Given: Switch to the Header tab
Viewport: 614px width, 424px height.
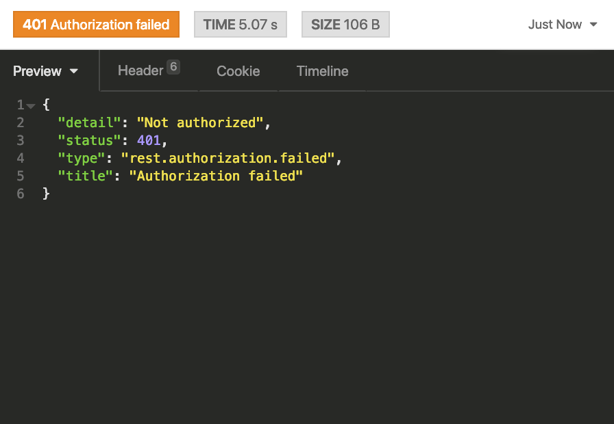Looking at the screenshot, I should click(x=140, y=70).
